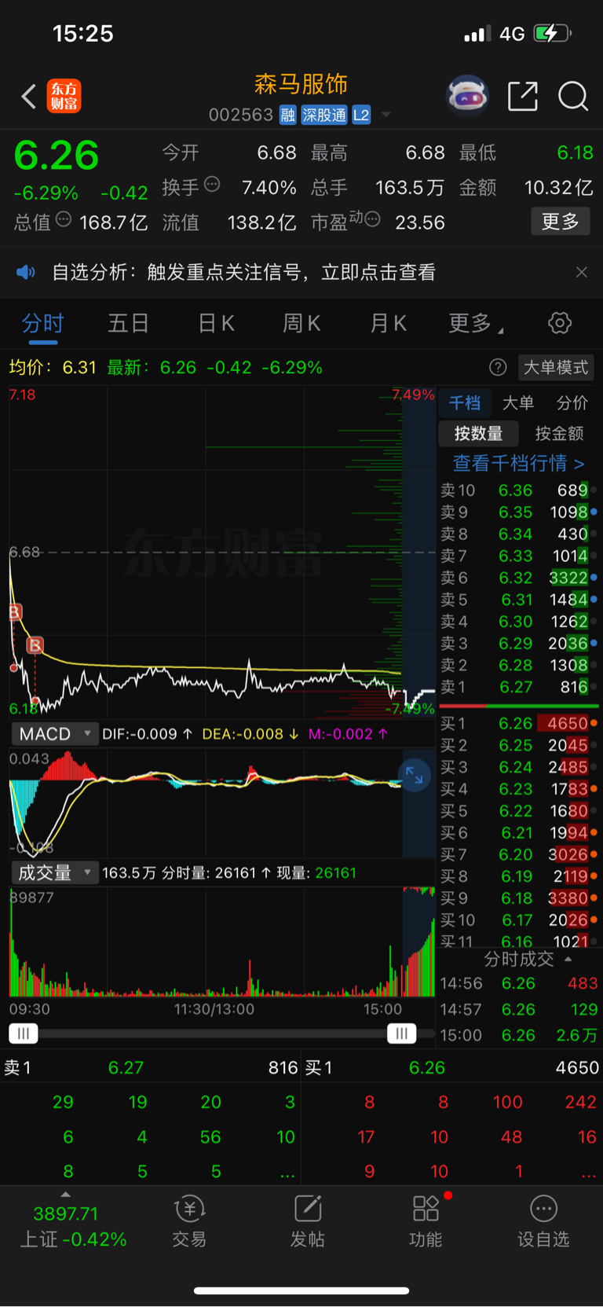Image resolution: width=603 pixels, height=1307 pixels.
Task: Tap the back arrow icon
Action: pyautogui.click(x=29, y=97)
